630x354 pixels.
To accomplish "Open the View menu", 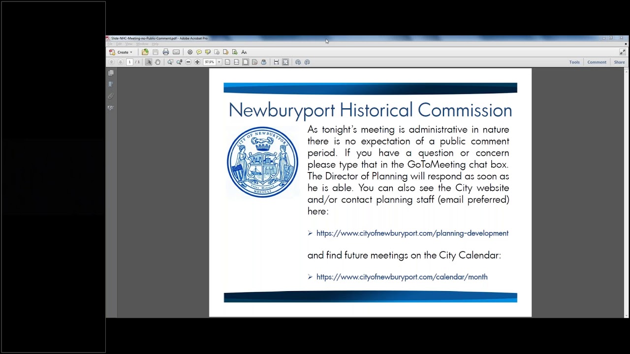I will click(x=129, y=44).
